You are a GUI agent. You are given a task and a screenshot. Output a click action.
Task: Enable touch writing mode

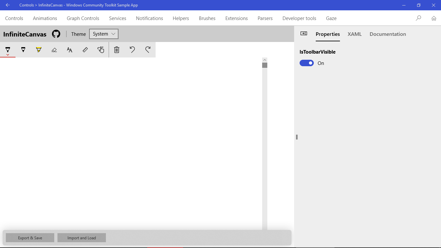click(x=101, y=50)
